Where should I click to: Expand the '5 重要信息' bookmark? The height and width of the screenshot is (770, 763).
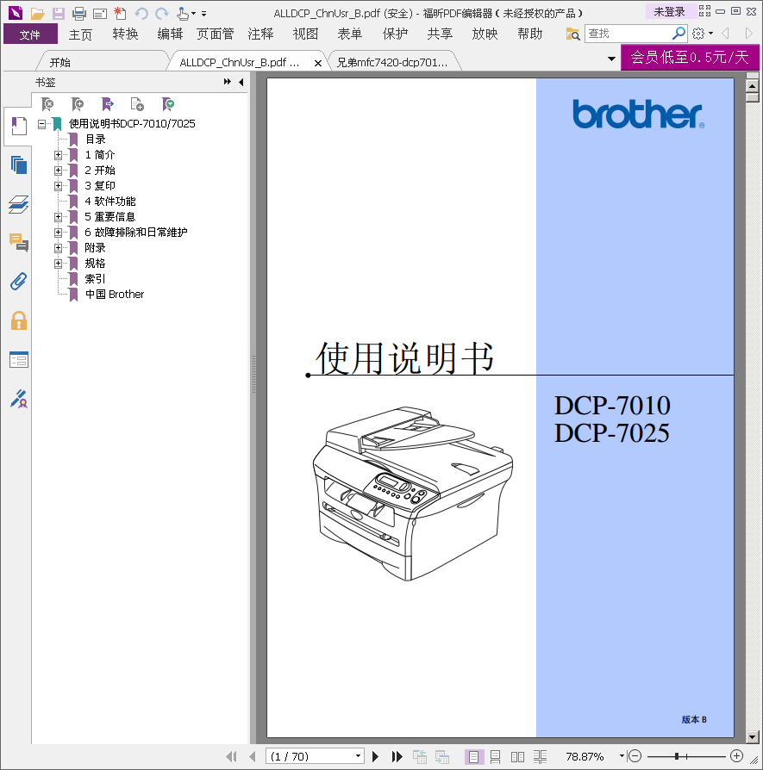[x=58, y=217]
